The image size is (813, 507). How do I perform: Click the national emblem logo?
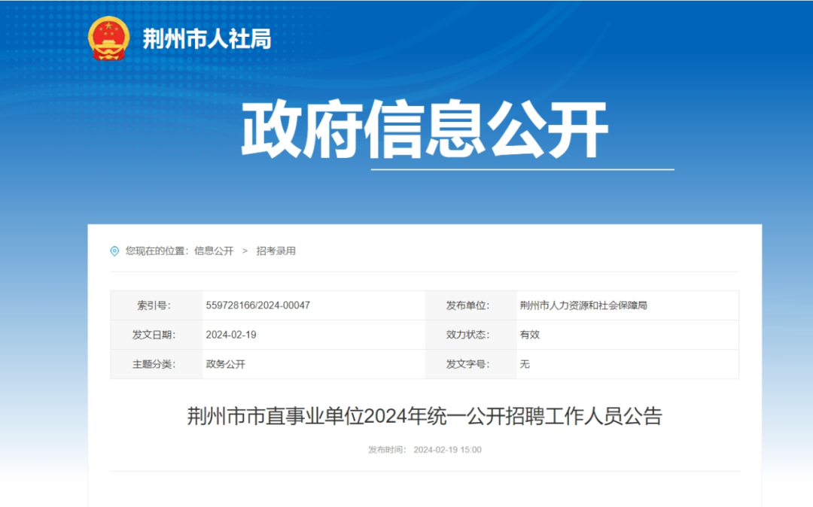(109, 37)
